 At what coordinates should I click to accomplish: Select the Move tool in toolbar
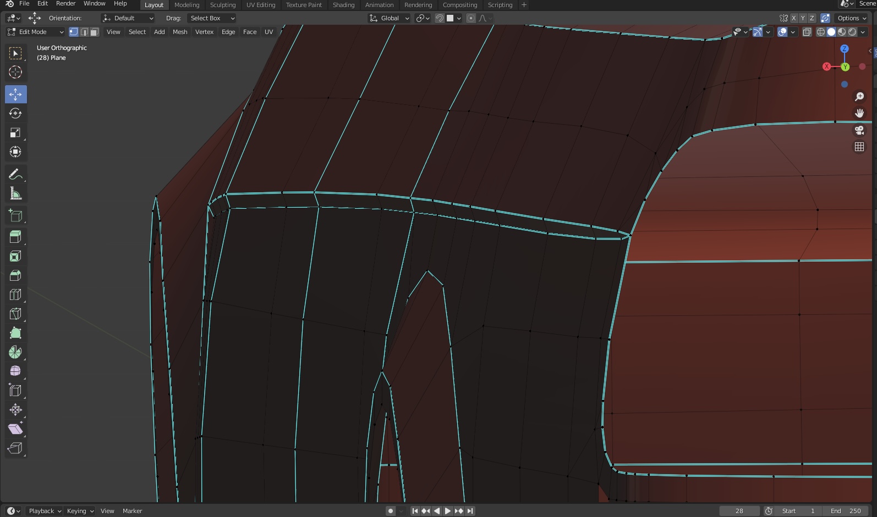(x=15, y=94)
